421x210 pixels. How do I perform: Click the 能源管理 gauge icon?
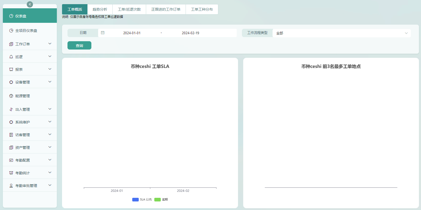point(11,96)
